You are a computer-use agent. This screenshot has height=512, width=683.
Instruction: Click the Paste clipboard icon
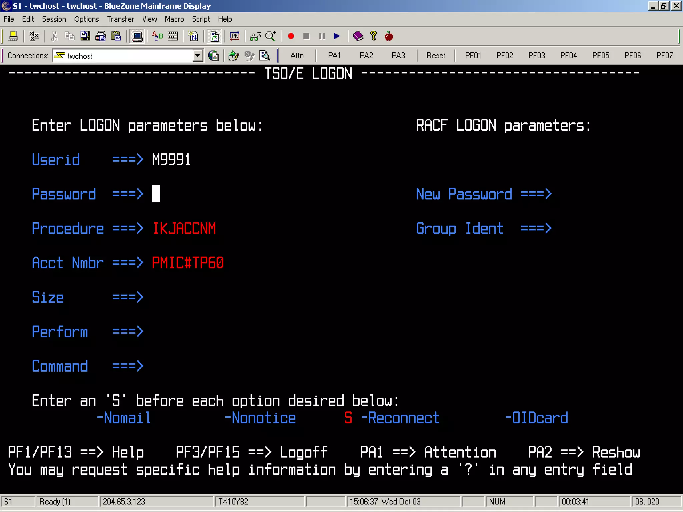pos(116,36)
